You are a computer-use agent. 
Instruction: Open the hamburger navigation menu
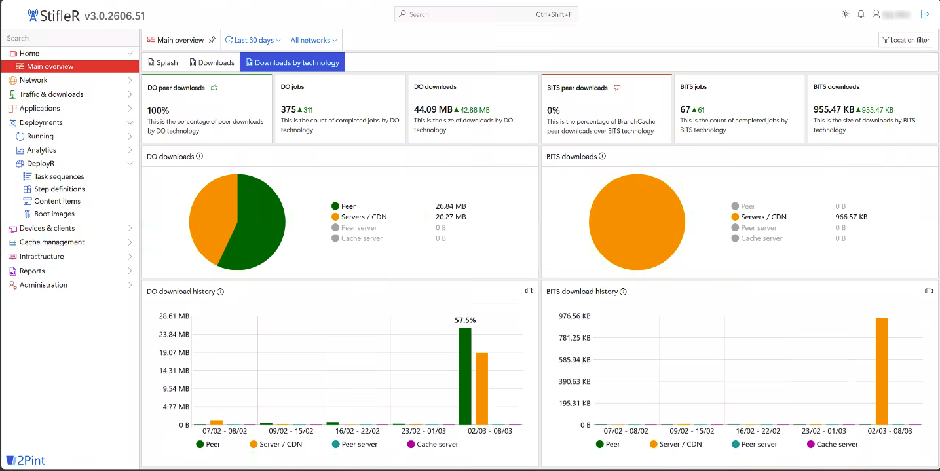click(12, 14)
